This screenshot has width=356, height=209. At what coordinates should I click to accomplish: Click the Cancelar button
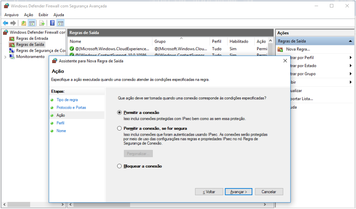pyautogui.click(x=269, y=192)
